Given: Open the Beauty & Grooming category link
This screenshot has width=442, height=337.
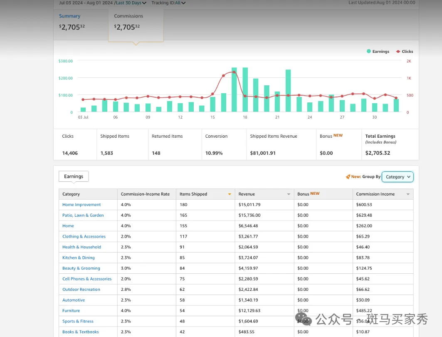Looking at the screenshot, I should (x=81, y=268).
